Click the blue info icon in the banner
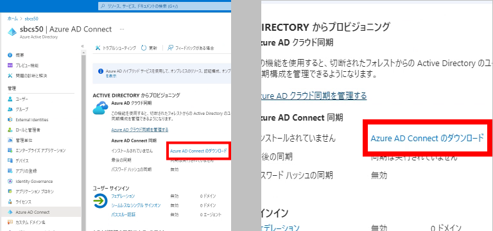This screenshot has width=493, height=231. 101,72
